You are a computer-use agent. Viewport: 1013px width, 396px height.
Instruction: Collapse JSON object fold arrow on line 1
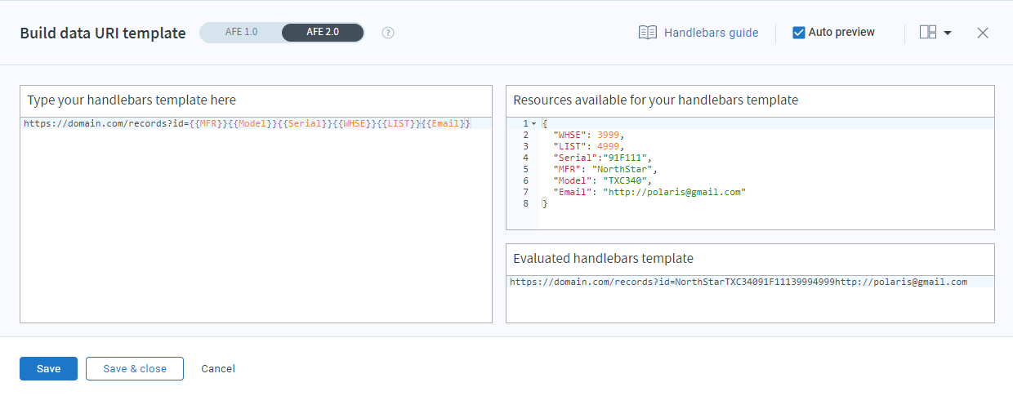pyautogui.click(x=533, y=124)
